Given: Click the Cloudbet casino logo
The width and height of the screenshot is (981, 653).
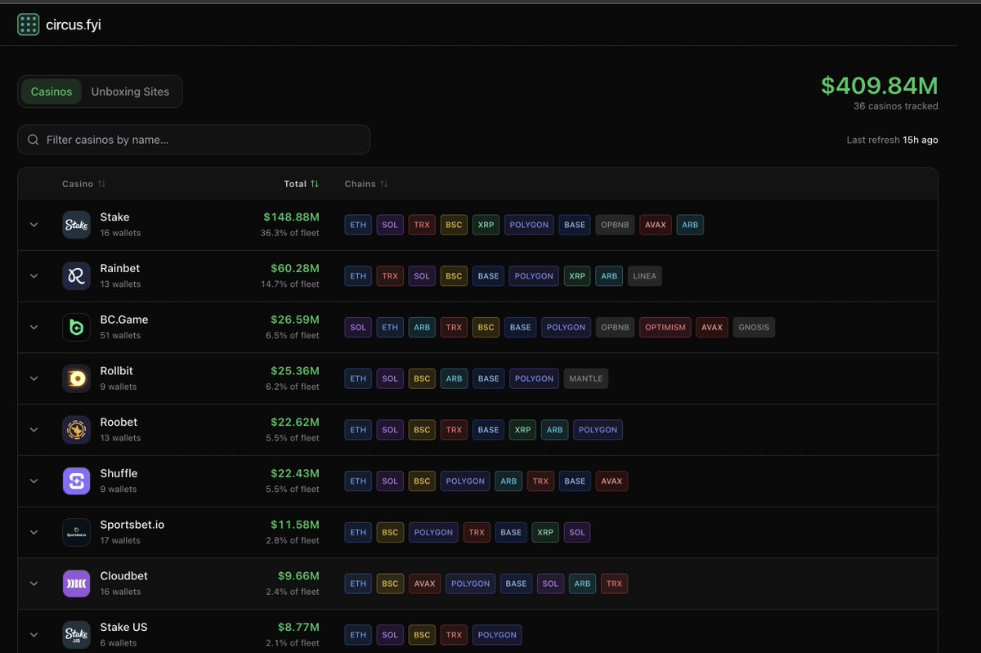Looking at the screenshot, I should (76, 583).
